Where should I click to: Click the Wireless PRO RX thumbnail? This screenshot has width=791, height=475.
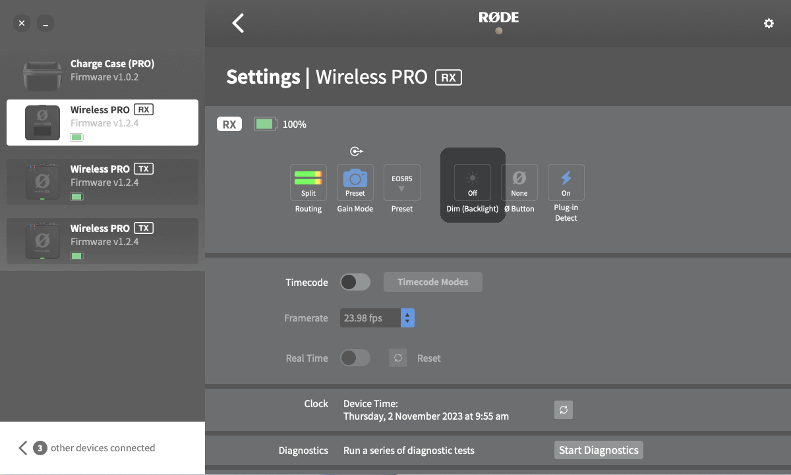tap(42, 123)
